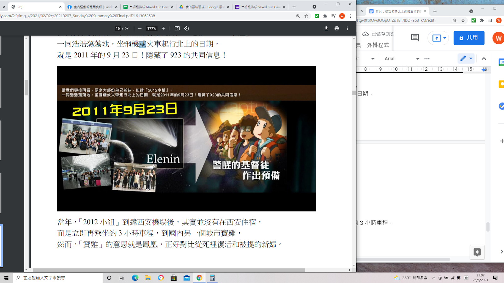Bookmark the Google Docs page
The width and height of the screenshot is (504, 283).
coord(463,20)
